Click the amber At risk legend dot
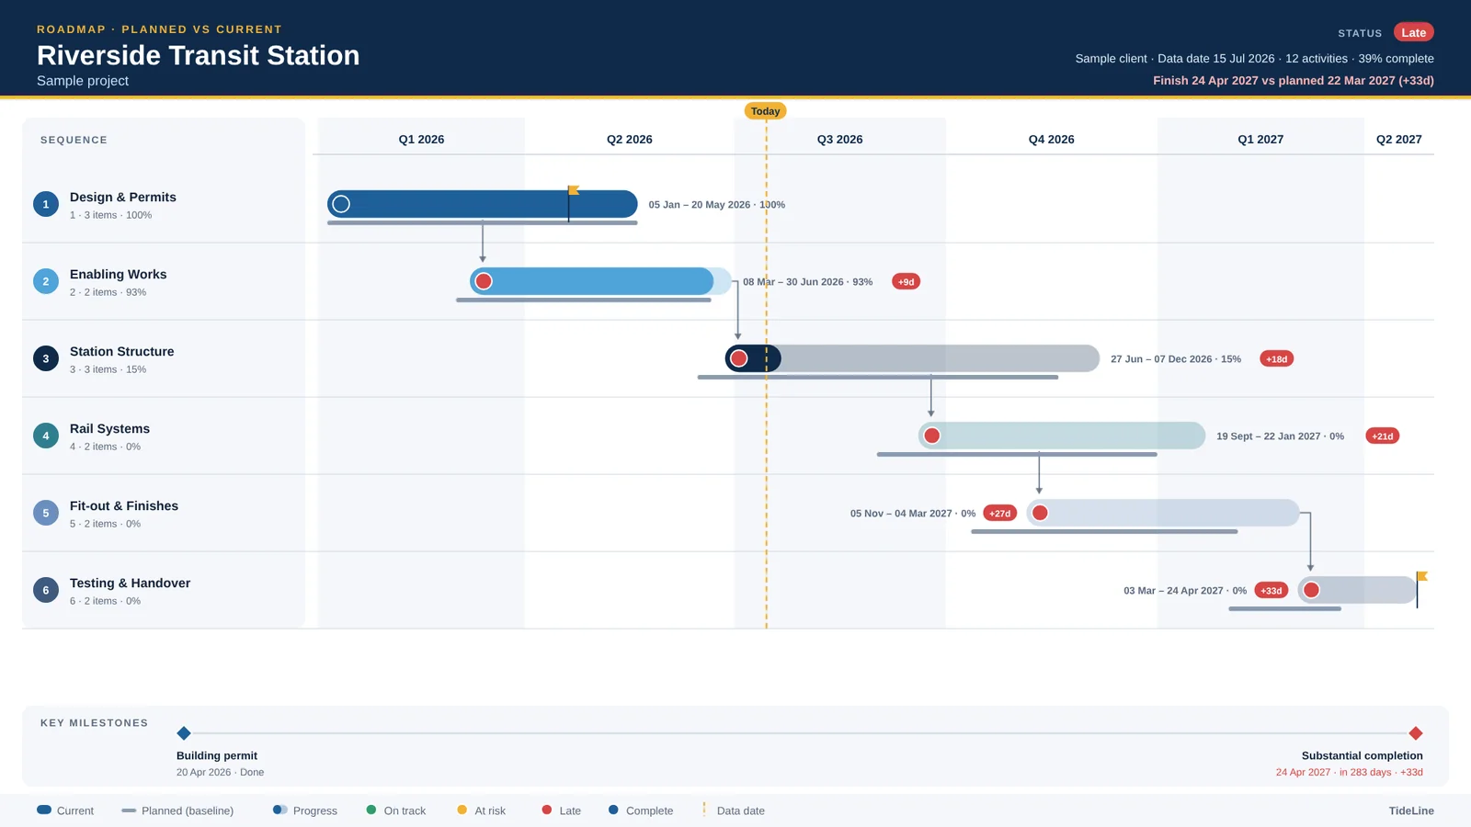This screenshot has width=1471, height=827. [x=462, y=810]
